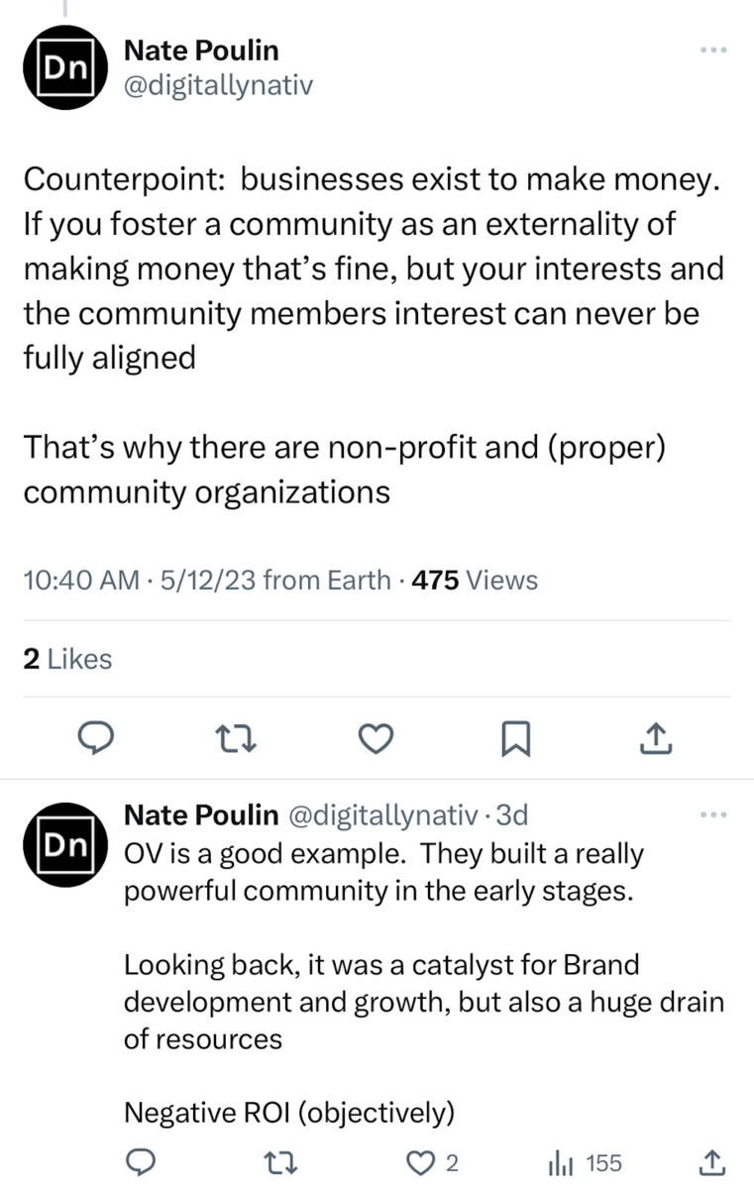754x1189 pixels.
Task: Share the OV example reply tweet
Action: pos(712,1162)
